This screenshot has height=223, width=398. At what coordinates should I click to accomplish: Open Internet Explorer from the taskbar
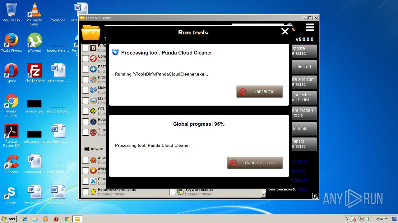[x=25, y=219]
